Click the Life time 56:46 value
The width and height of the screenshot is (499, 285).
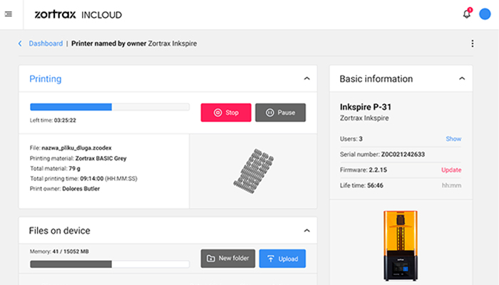point(375,185)
